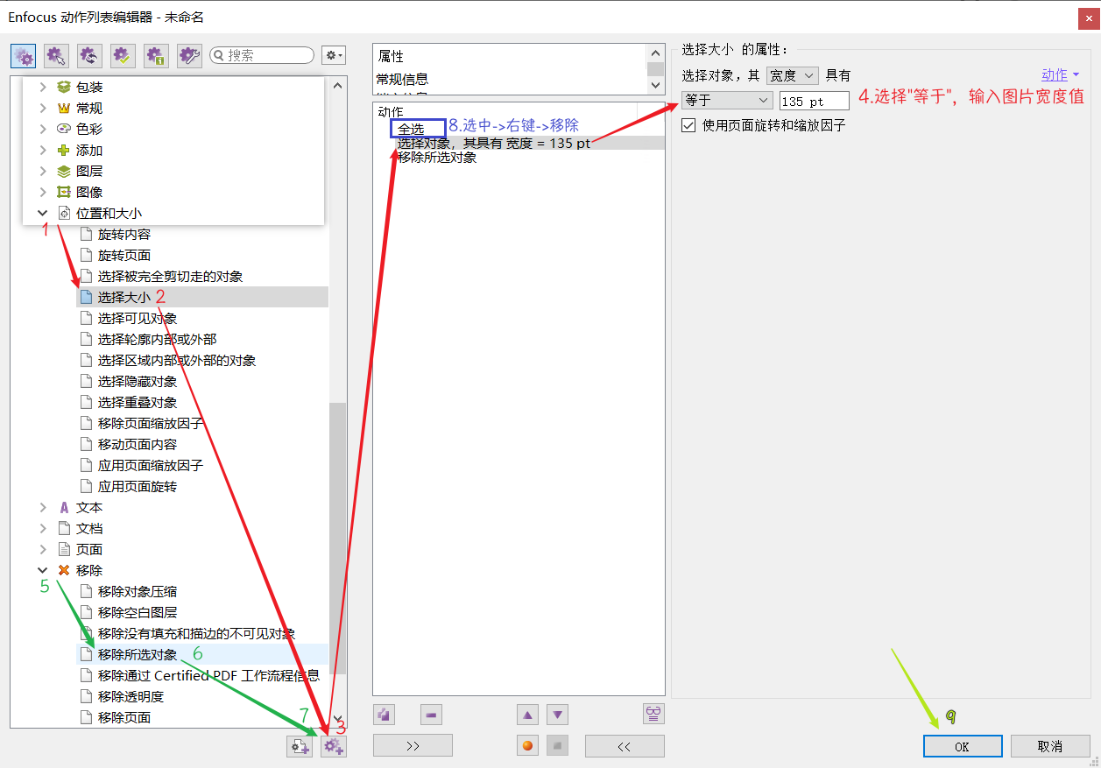Open the 动作 dropdown link in properties
Screen dimensions: 1101x768
point(1060,75)
